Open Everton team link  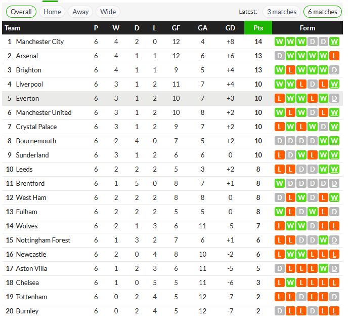click(x=27, y=98)
